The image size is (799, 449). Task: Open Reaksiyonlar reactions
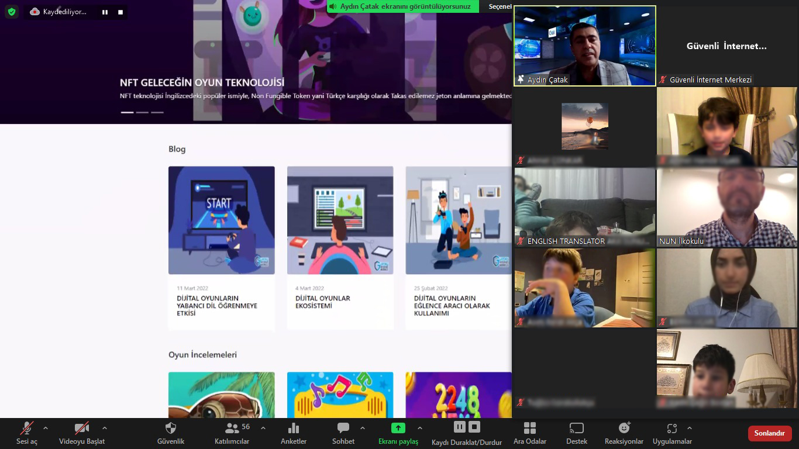pyautogui.click(x=624, y=433)
